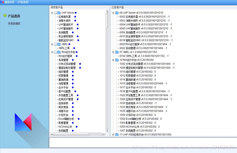This screenshot has width=237, height=153.
Task: Check the RIA运行平台 checkbox
Action: point(55,52)
